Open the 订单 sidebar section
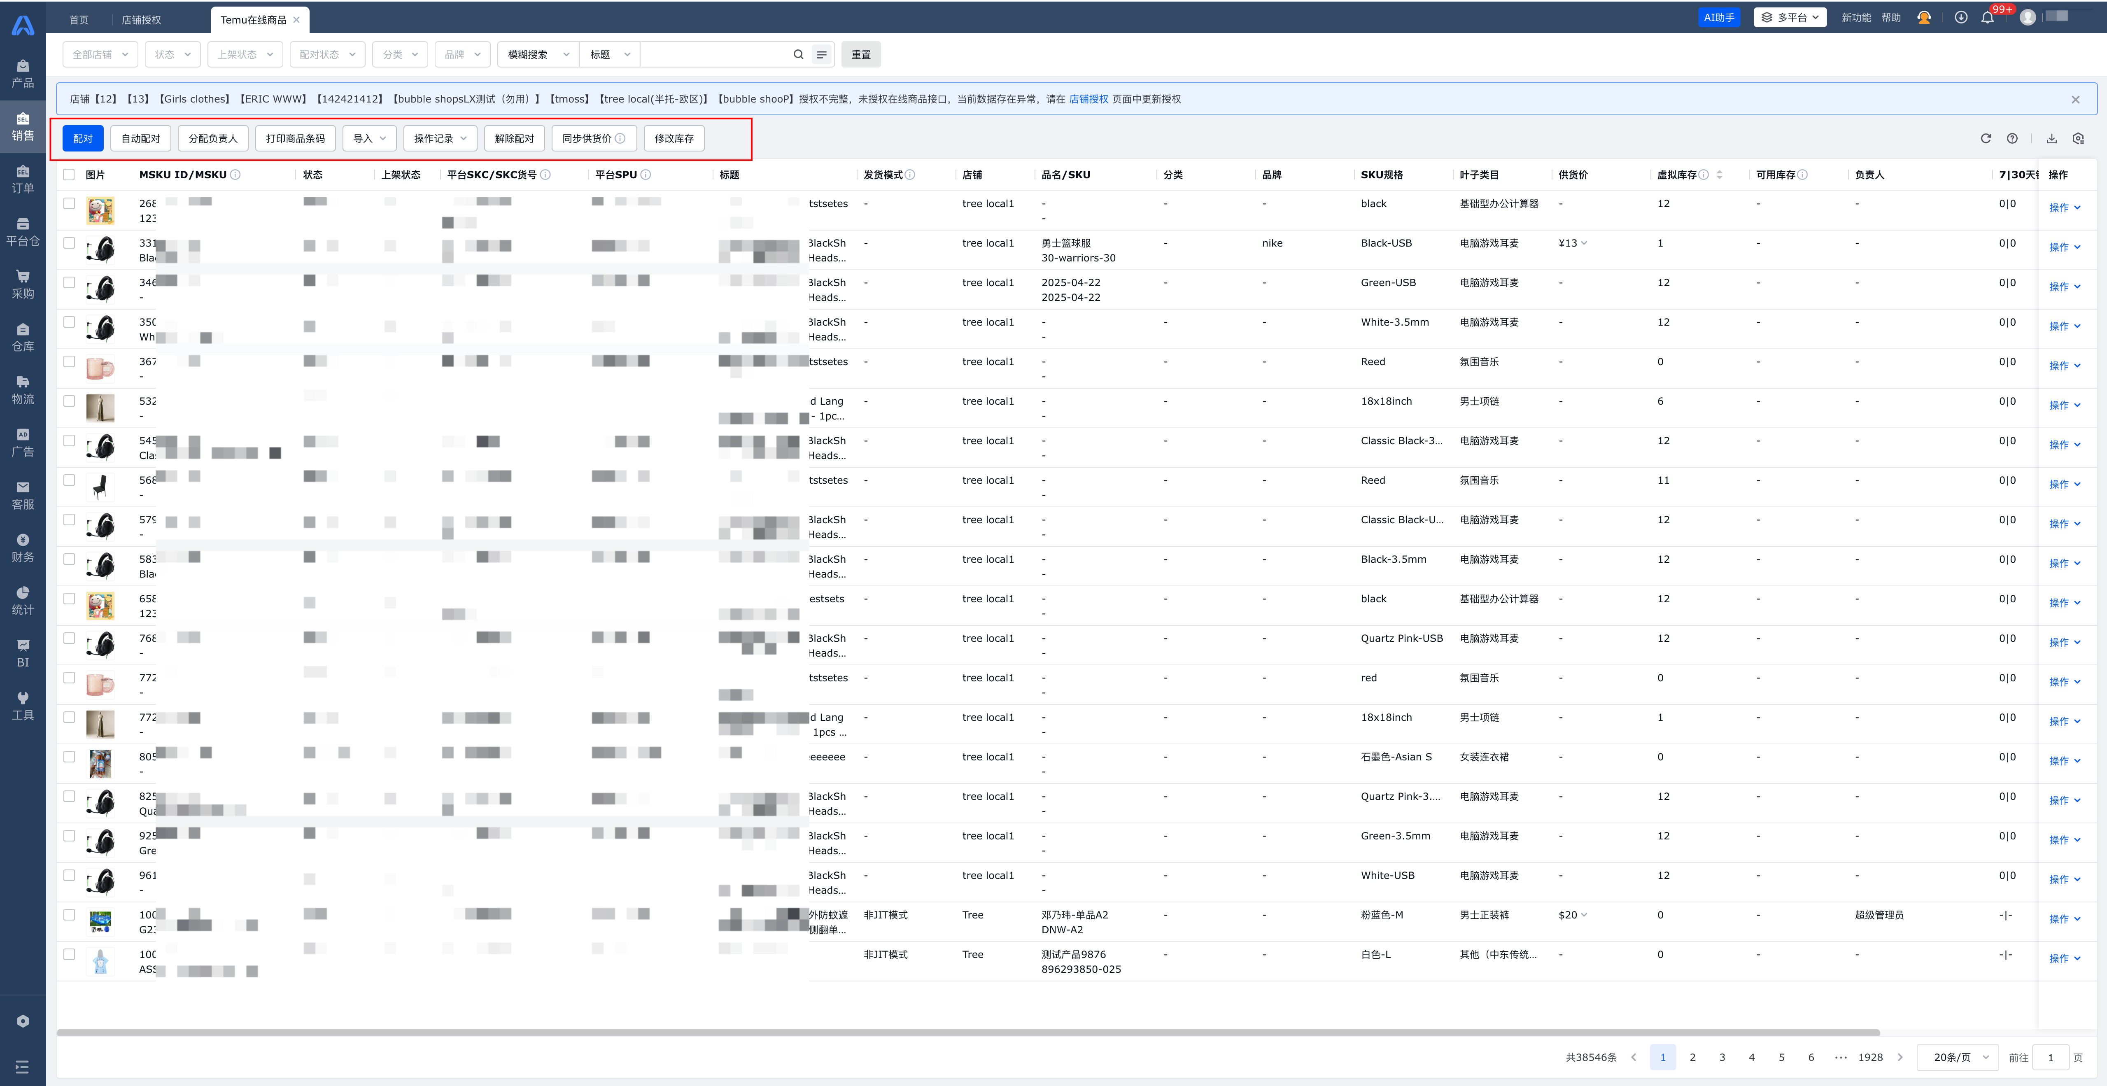The height and width of the screenshot is (1086, 2107). (x=23, y=180)
